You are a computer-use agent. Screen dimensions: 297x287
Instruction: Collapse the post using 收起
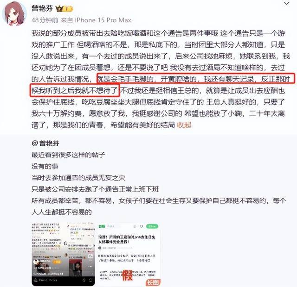(x=184, y=125)
